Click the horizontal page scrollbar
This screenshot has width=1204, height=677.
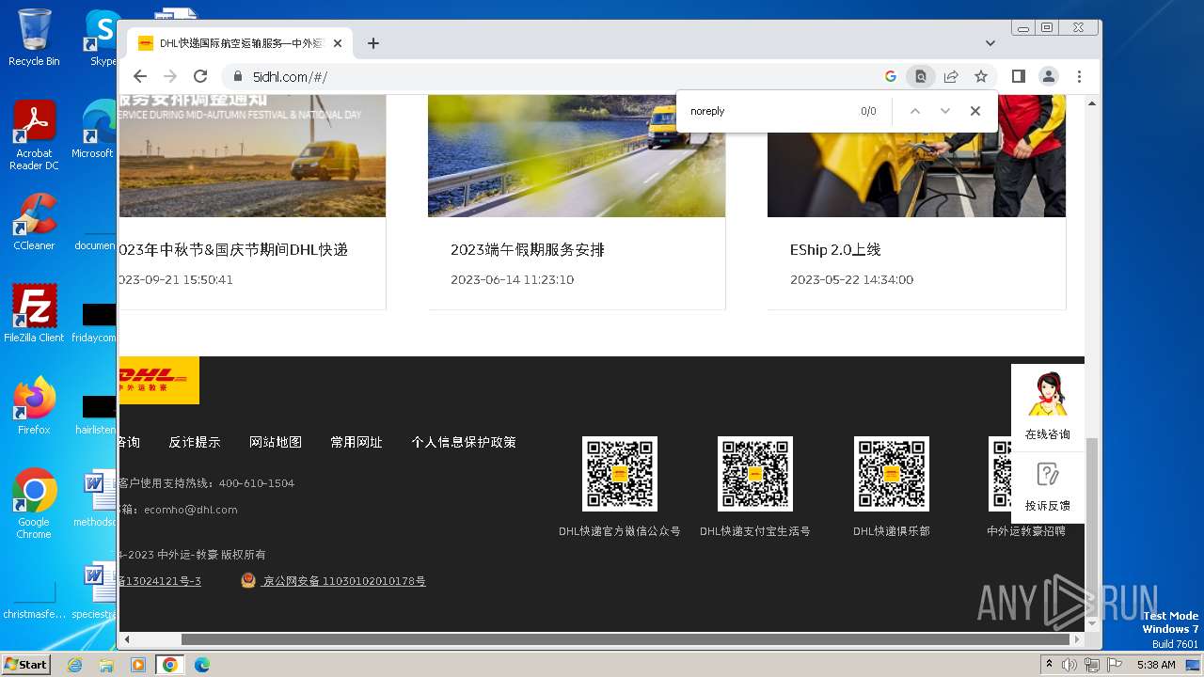[x=626, y=639]
